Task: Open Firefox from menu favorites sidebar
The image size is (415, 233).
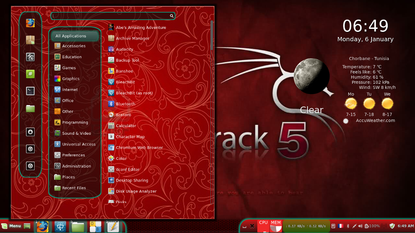Action: [x=30, y=23]
